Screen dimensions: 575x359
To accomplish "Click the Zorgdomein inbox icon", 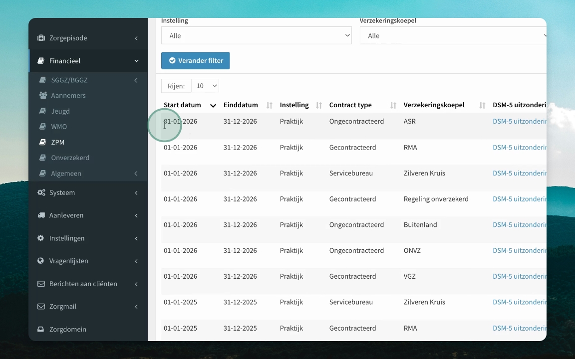I will tap(41, 329).
